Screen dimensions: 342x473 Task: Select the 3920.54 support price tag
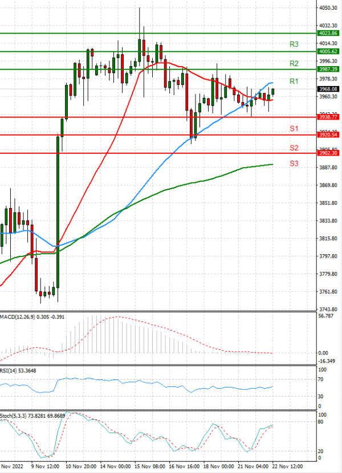(x=328, y=134)
